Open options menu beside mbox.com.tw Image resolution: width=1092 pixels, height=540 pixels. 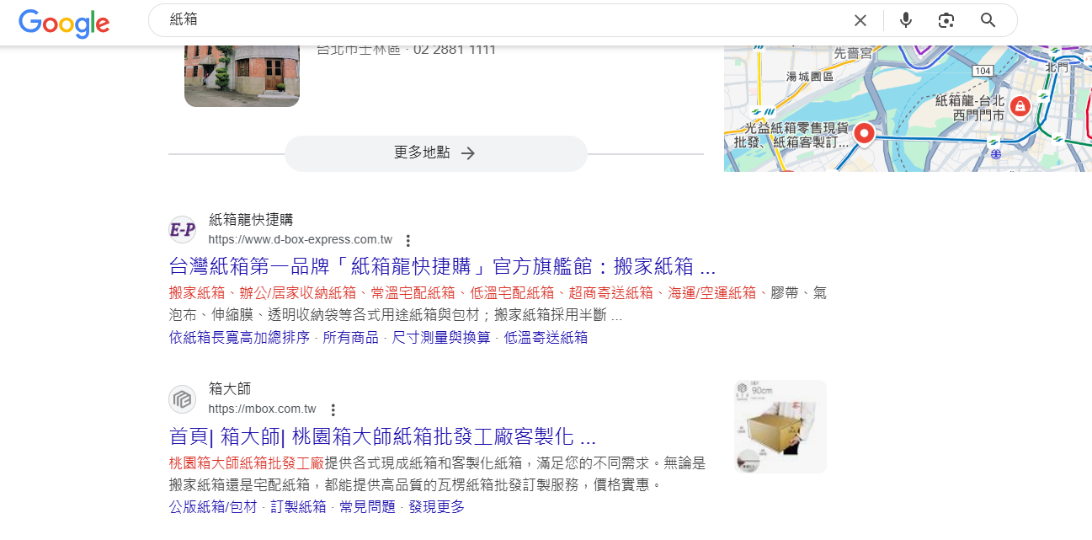coord(333,410)
